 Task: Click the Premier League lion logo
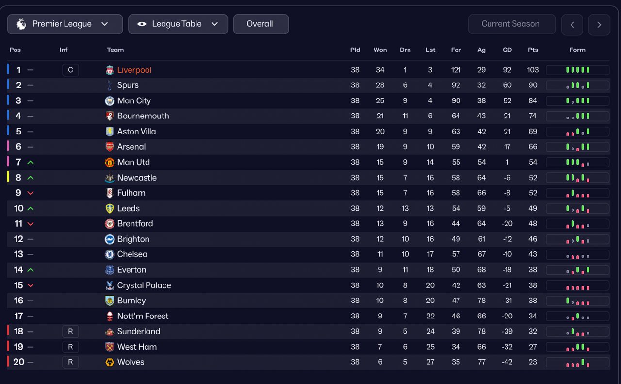coord(21,24)
